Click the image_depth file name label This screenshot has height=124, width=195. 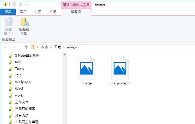click(120, 83)
